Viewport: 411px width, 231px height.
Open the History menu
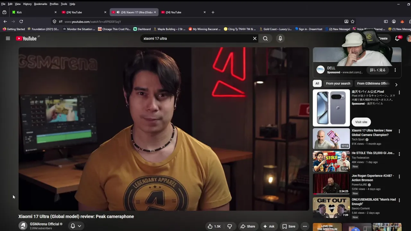coord(27,4)
